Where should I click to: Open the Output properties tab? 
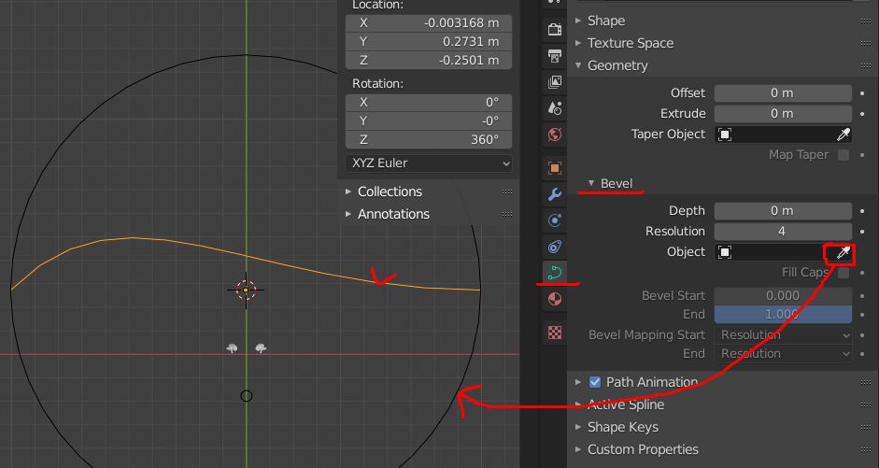click(555, 55)
